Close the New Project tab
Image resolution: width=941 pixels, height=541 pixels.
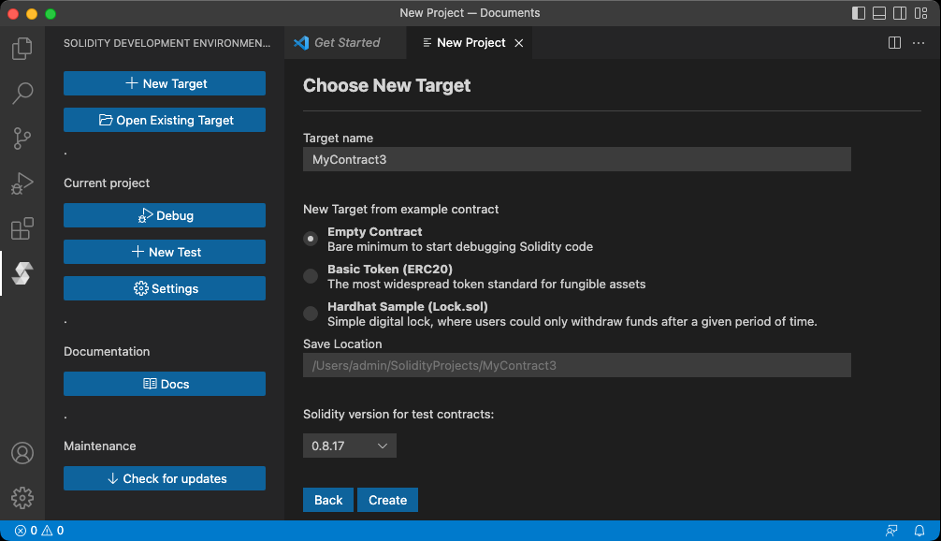[519, 43]
